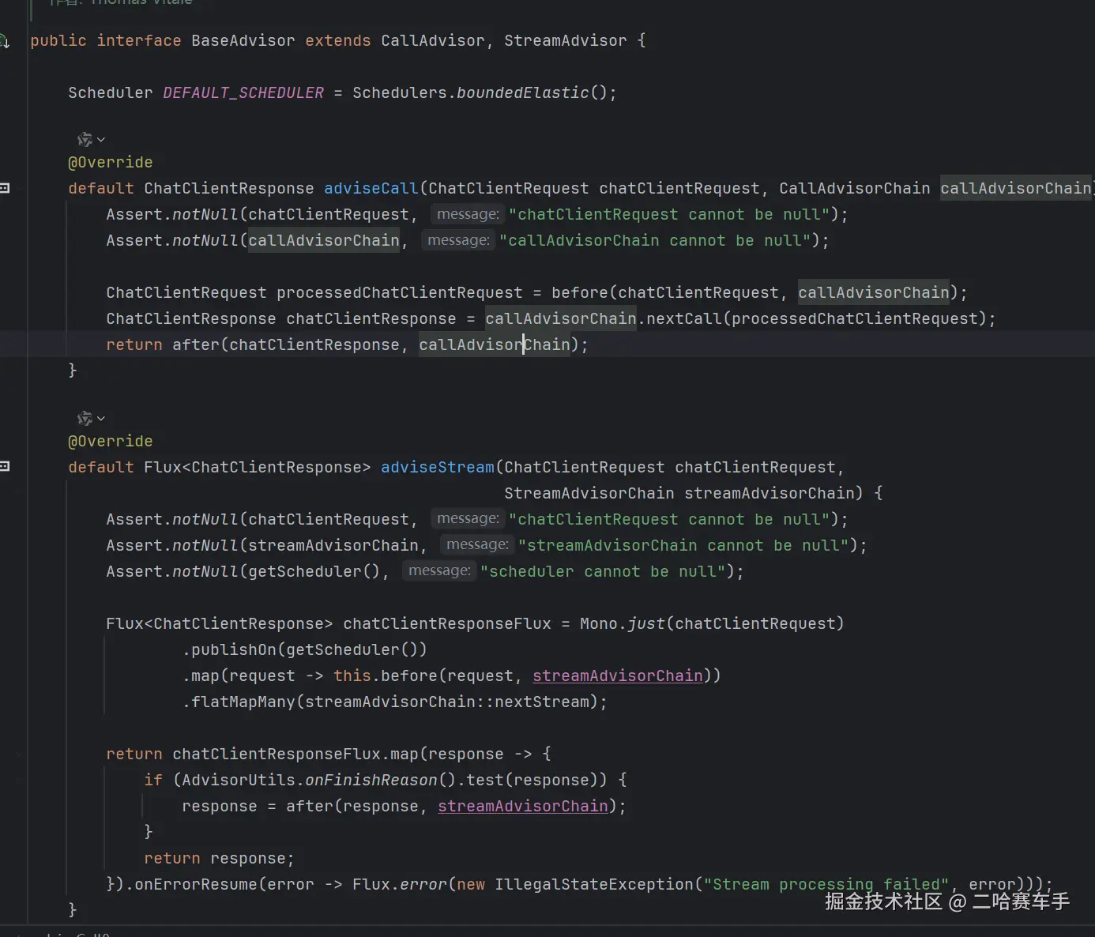Click the IllegalStateException class name
The width and height of the screenshot is (1095, 937).
point(594,884)
